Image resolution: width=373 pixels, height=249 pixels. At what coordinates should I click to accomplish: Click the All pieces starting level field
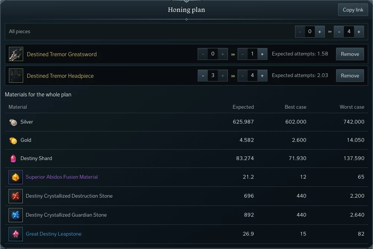(x=310, y=32)
